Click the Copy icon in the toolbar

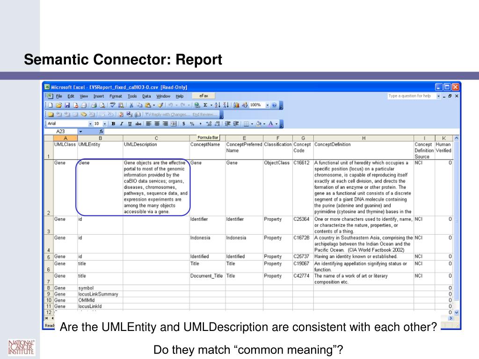pos(139,105)
